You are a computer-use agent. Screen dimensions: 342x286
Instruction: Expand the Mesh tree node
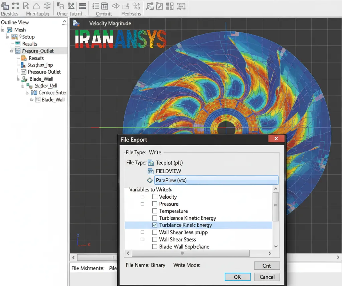(3, 30)
